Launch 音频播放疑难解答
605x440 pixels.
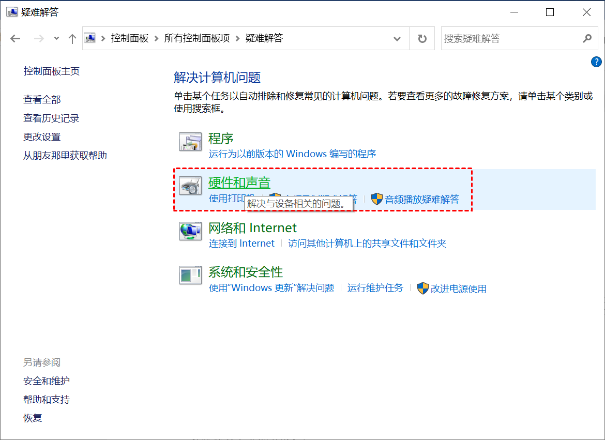pyautogui.click(x=422, y=199)
